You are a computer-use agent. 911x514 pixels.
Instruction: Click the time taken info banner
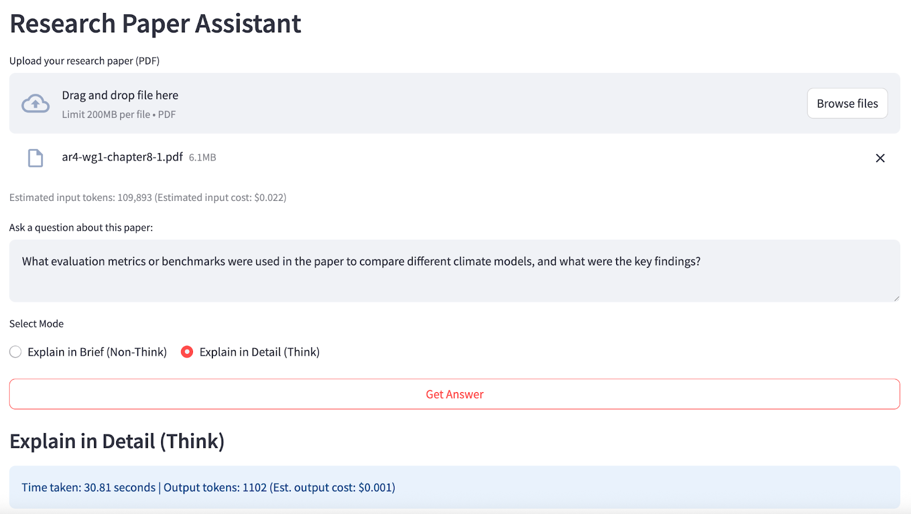pos(208,487)
